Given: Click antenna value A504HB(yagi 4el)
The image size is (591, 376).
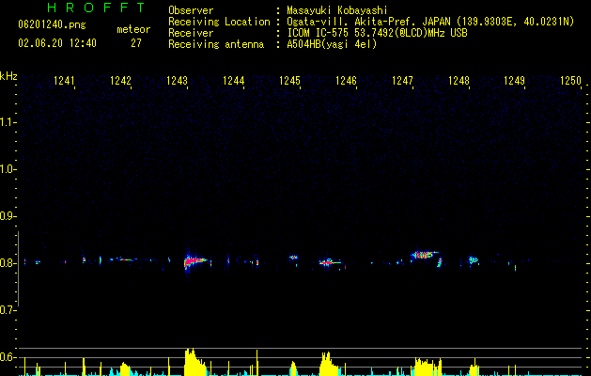Looking at the screenshot, I should pos(332,44).
